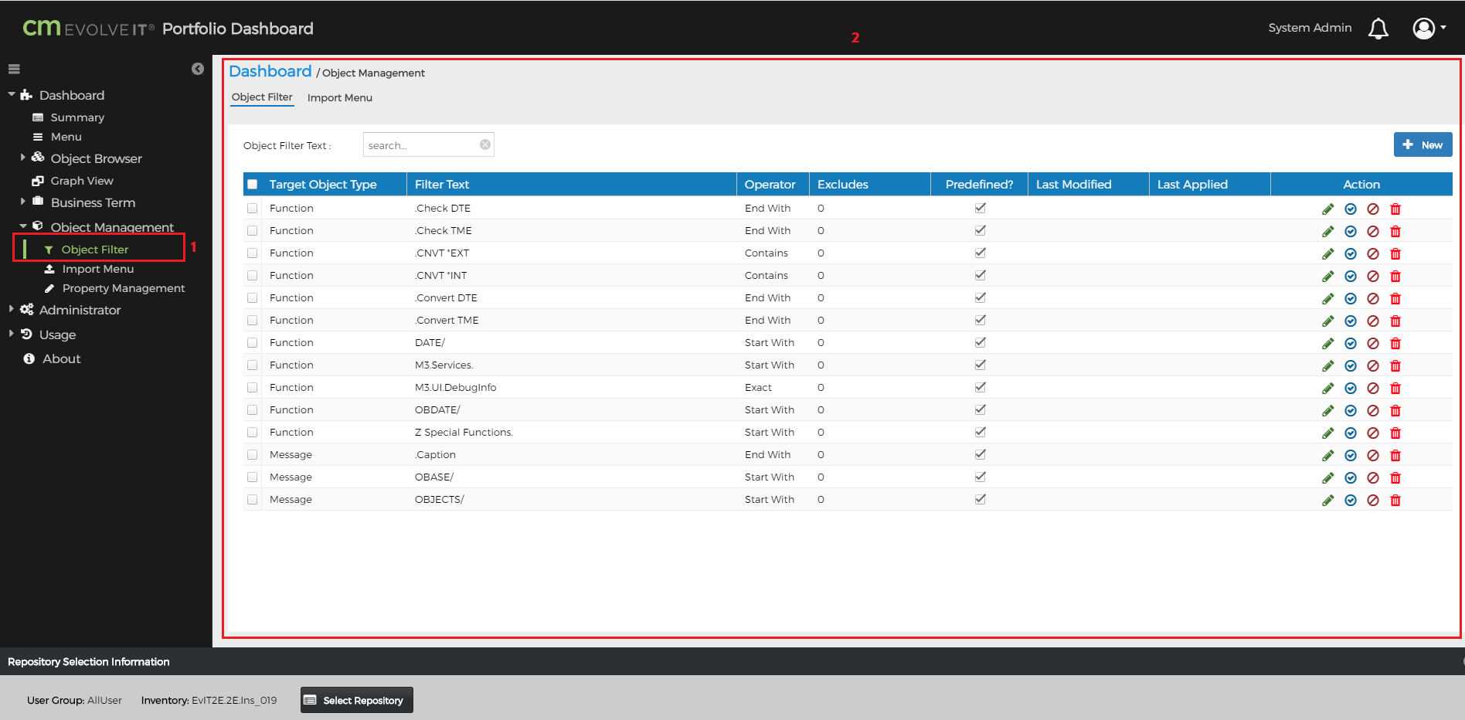Click the Select Repository button
This screenshot has height=720, width=1465.
pyautogui.click(x=357, y=700)
